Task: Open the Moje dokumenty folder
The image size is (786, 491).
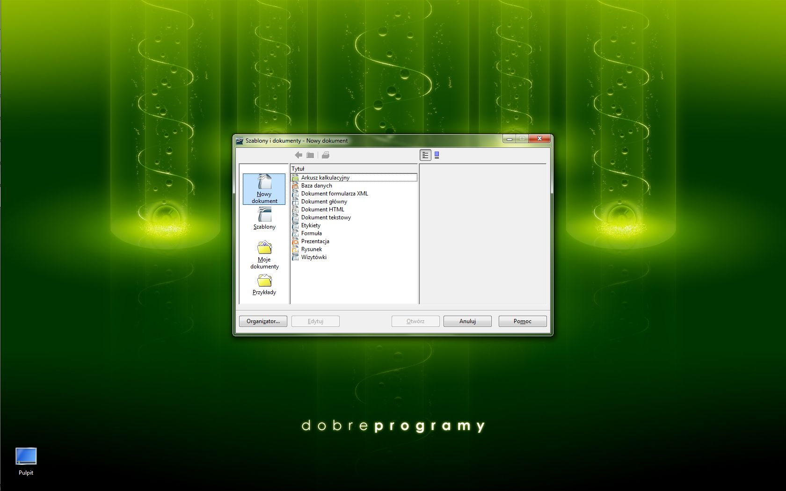Action: tap(264, 255)
